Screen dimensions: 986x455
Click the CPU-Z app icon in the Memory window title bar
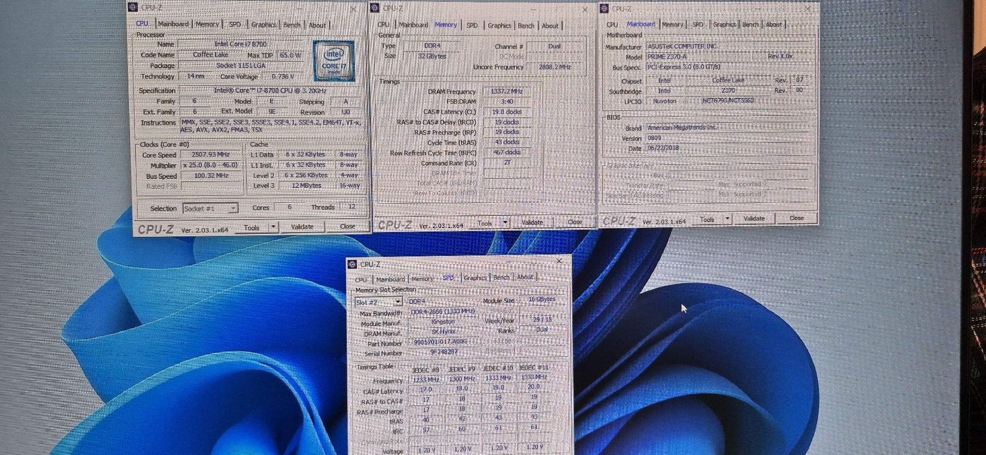pyautogui.click(x=375, y=8)
